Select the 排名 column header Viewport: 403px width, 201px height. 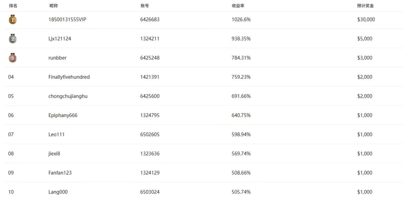[x=13, y=6]
